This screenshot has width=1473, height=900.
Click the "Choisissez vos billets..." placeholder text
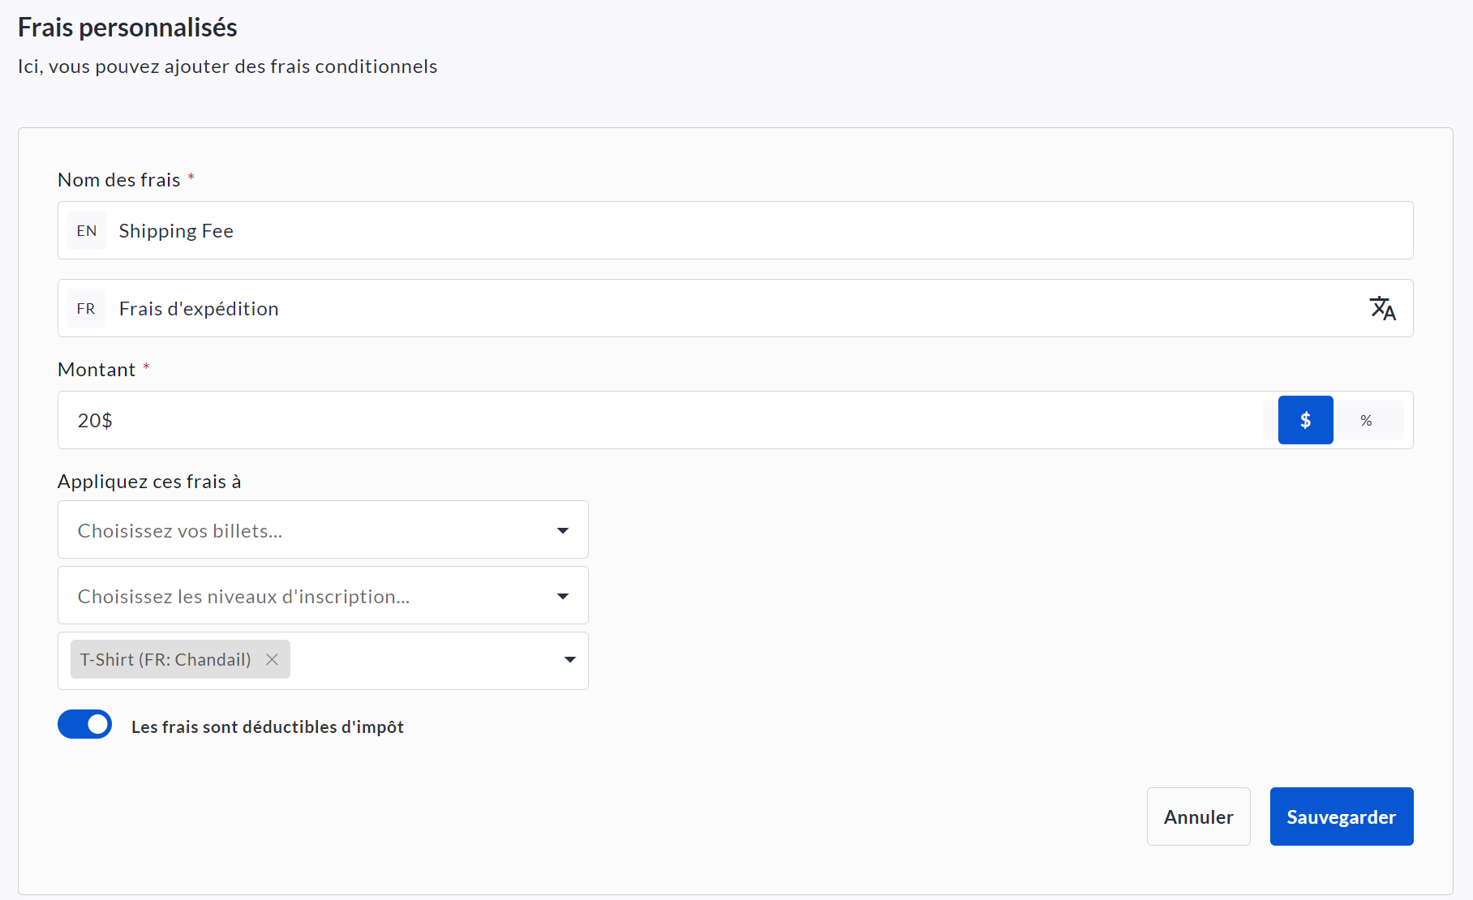180,531
